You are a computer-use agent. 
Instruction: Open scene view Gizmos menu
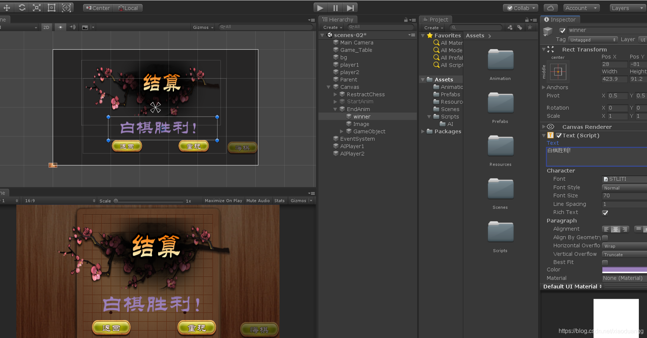click(x=203, y=27)
